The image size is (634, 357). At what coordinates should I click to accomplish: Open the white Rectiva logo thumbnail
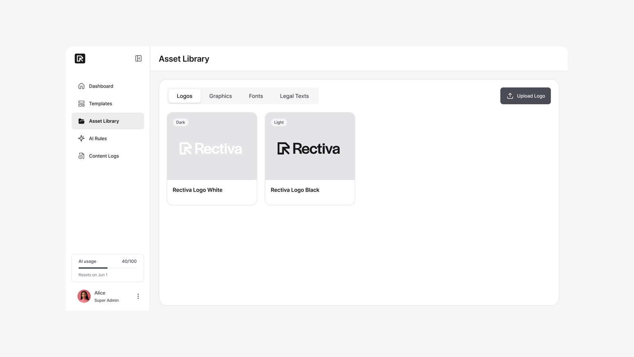click(x=212, y=146)
